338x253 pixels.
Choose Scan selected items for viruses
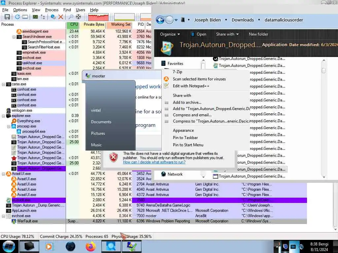pyautogui.click(x=199, y=79)
